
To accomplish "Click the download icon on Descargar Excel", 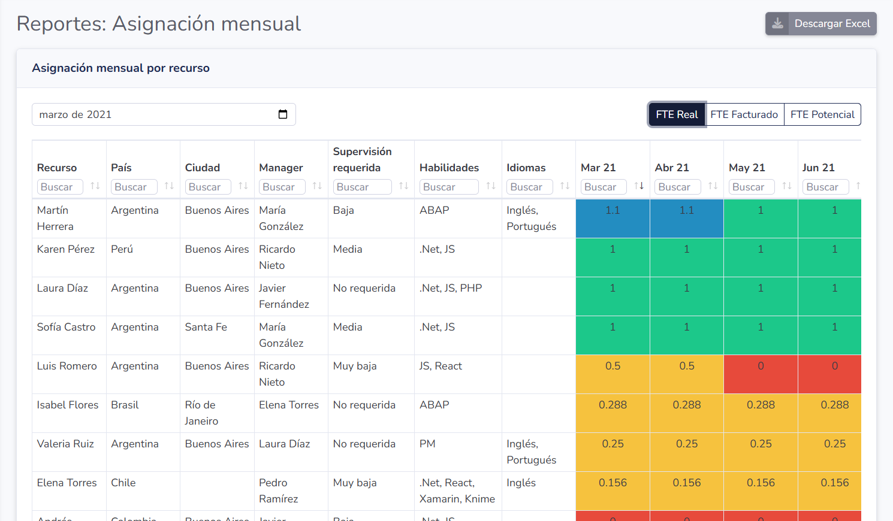I will pos(779,23).
